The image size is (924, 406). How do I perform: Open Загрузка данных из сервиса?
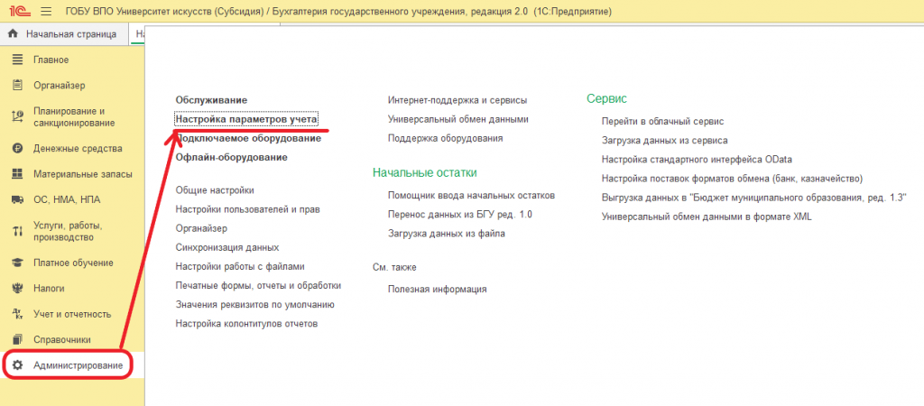tap(665, 141)
